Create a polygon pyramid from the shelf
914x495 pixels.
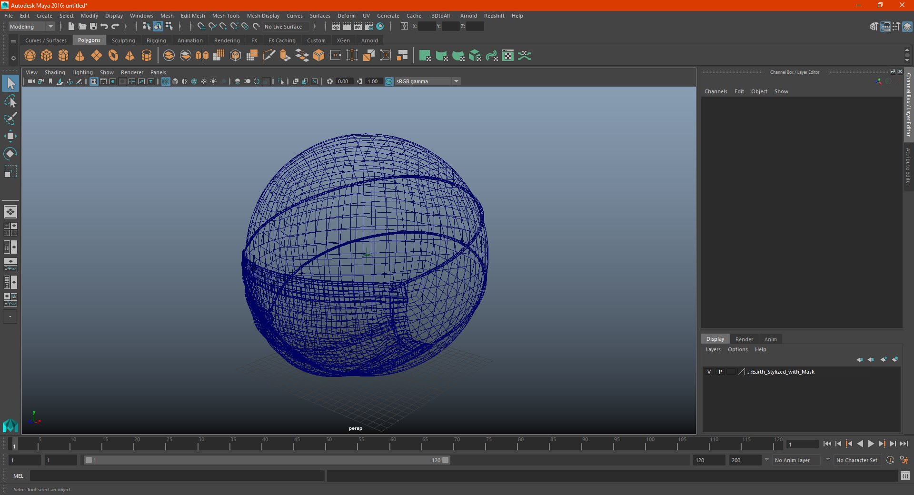point(130,56)
